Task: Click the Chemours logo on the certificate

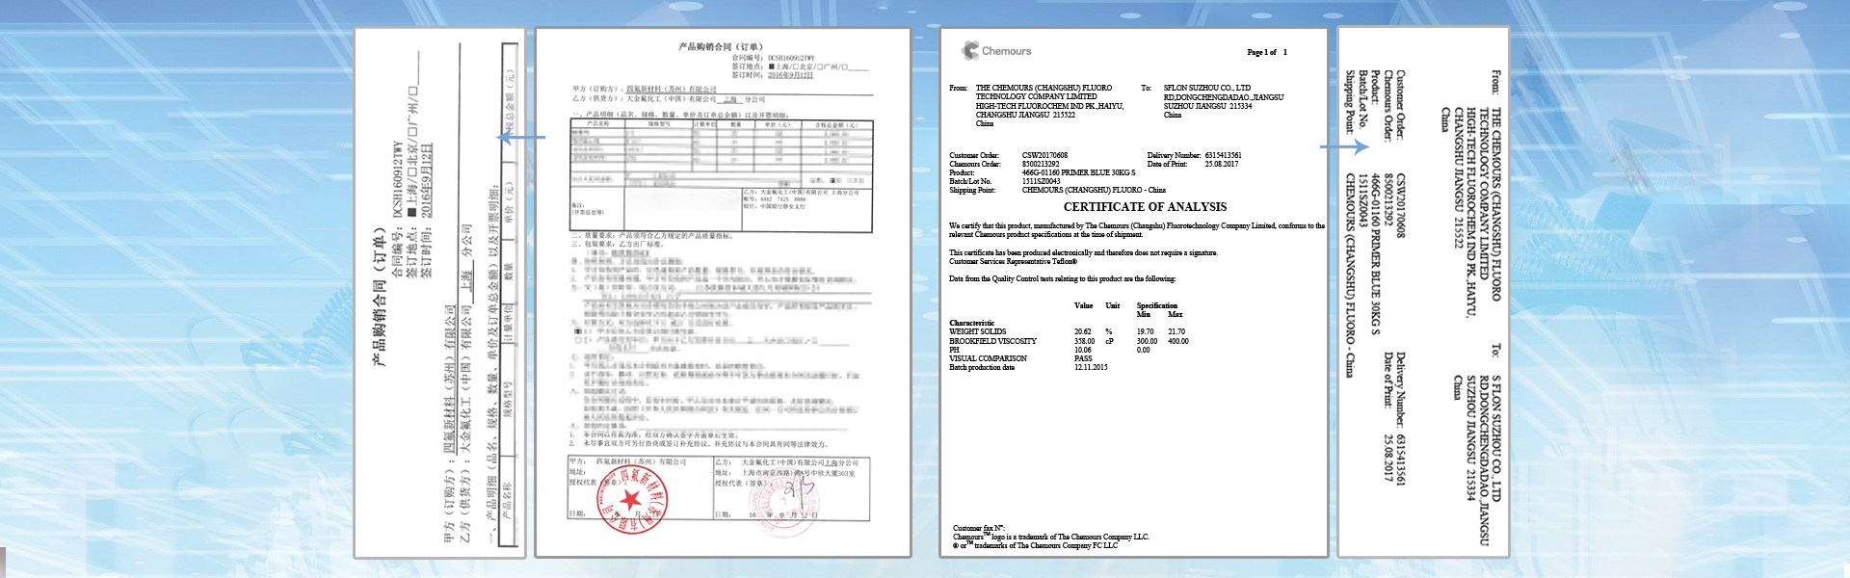Action: point(997,51)
